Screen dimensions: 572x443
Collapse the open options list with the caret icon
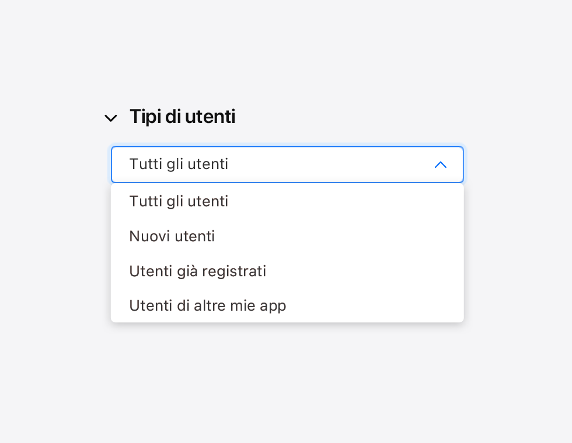coord(441,165)
